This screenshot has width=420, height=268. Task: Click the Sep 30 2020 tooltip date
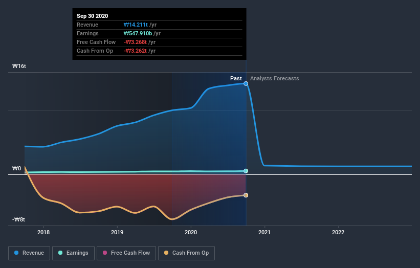click(x=93, y=16)
